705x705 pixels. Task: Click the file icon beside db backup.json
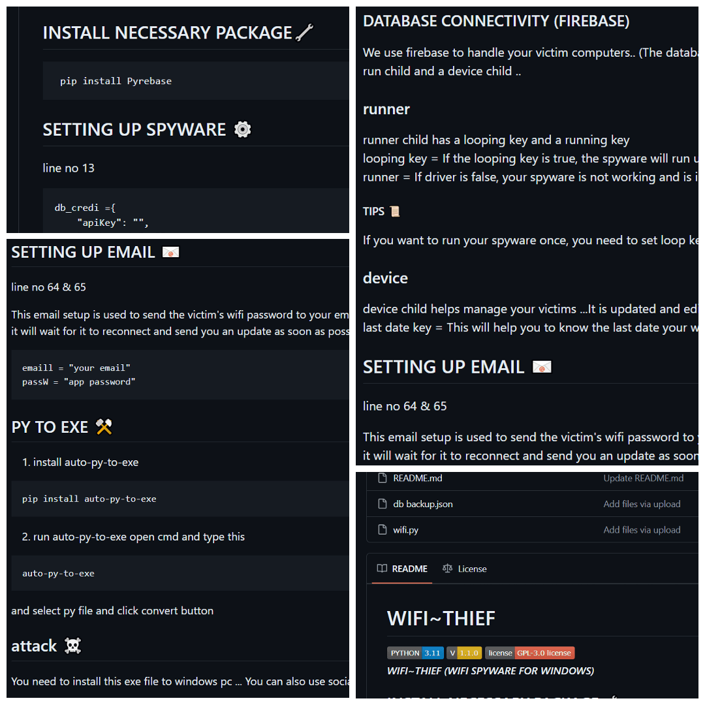coord(382,503)
